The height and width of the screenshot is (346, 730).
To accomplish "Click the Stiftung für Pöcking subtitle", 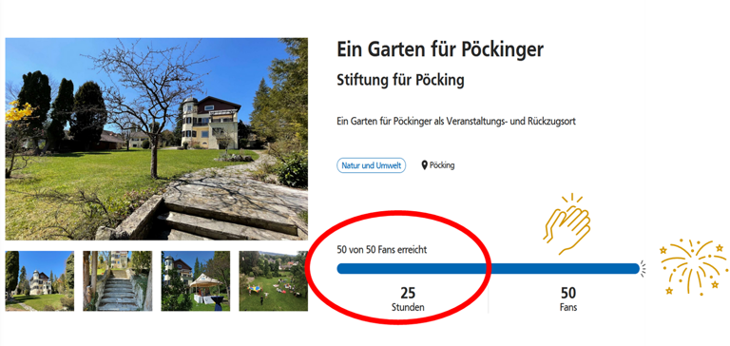I will [x=400, y=80].
